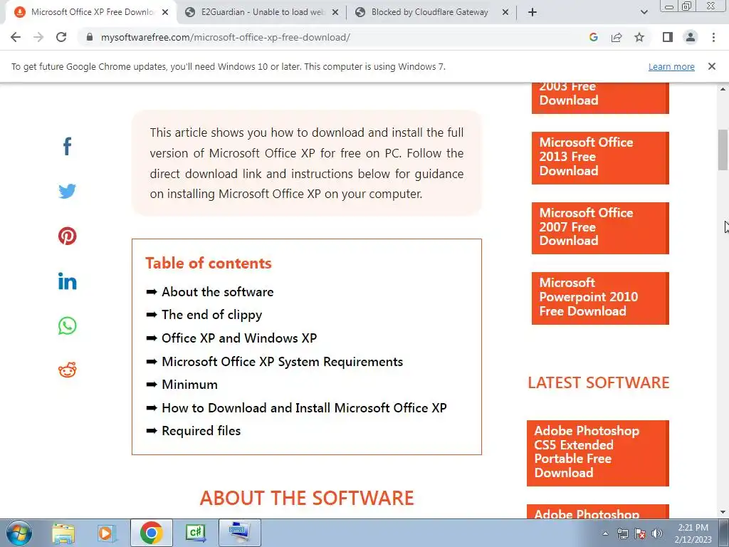The image size is (729, 547).
Task: Go back to the previous page
Action: (16, 37)
